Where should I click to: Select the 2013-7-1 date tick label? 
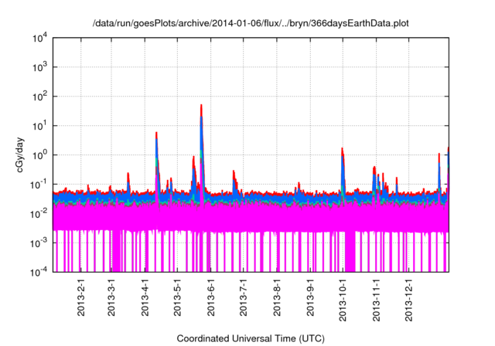point(244,300)
